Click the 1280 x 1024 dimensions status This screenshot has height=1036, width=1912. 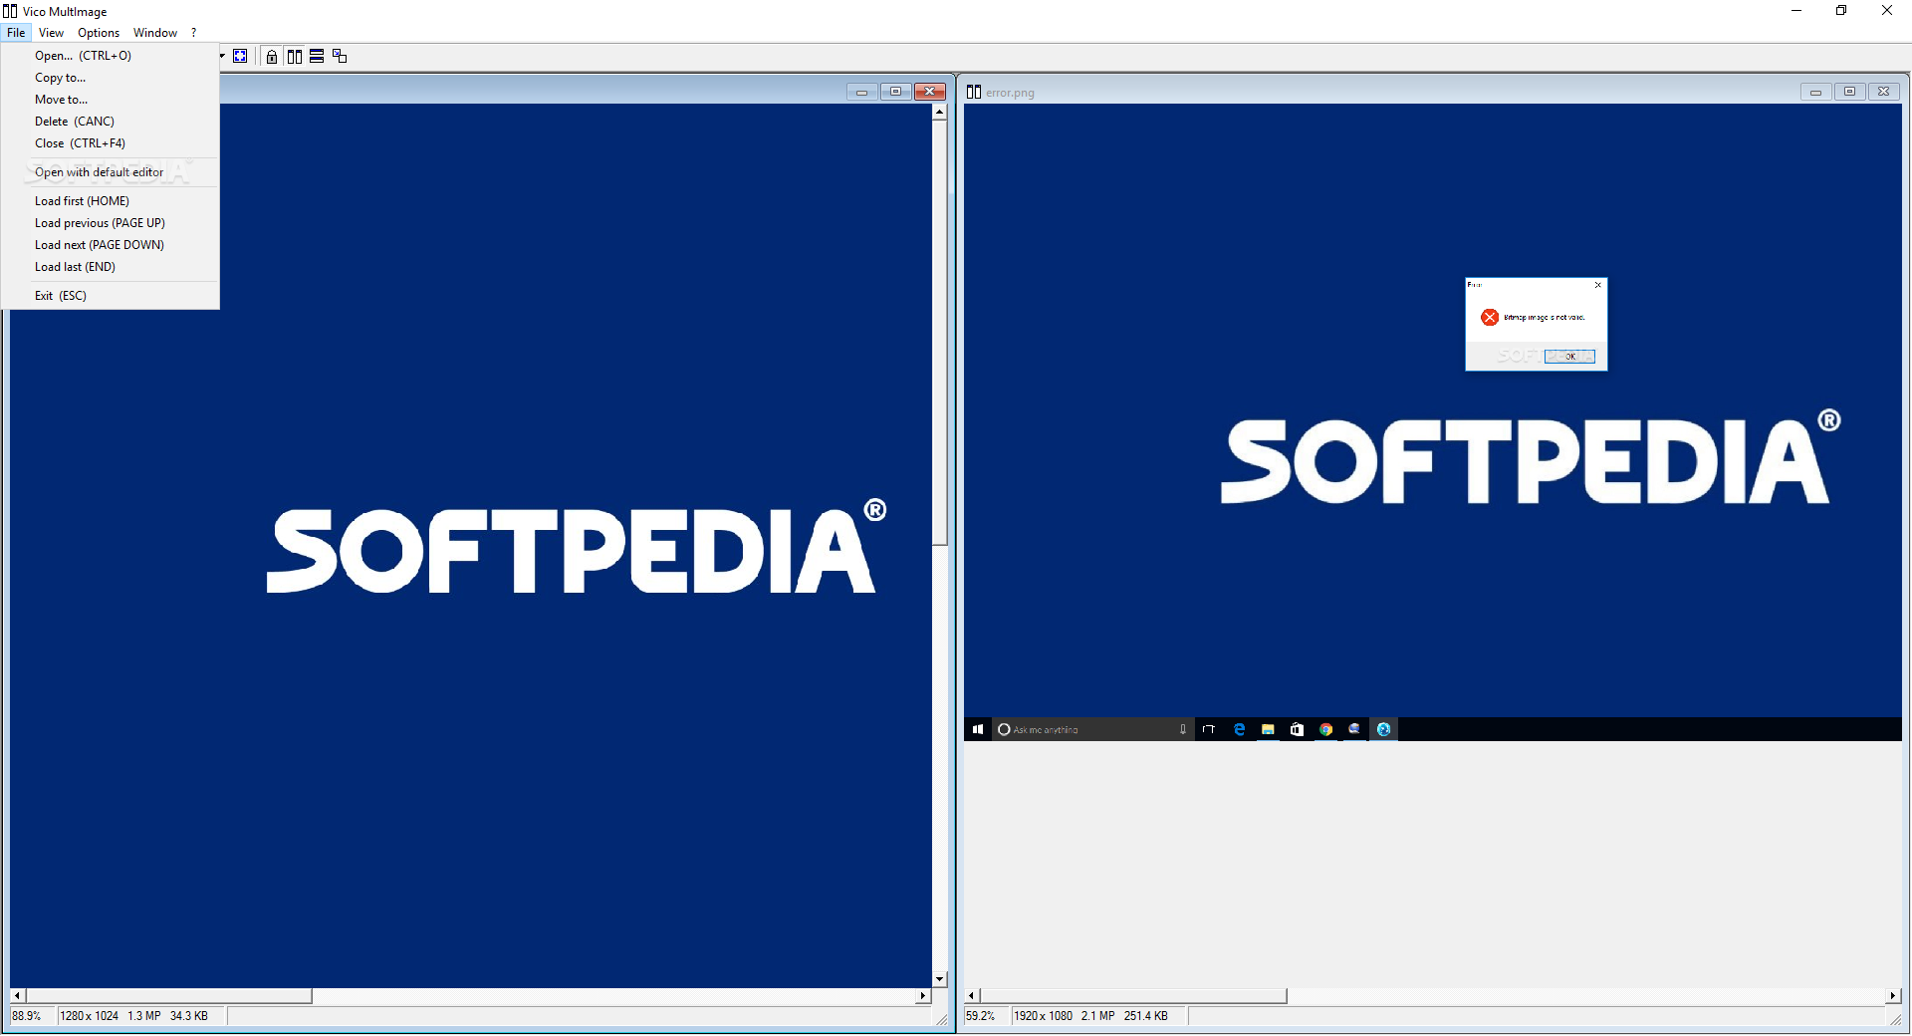click(x=90, y=1016)
